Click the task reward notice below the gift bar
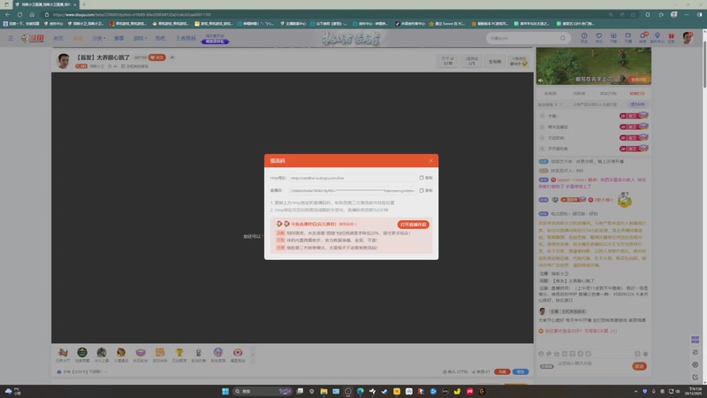Image resolution: width=707 pixels, height=398 pixels. click(x=81, y=371)
